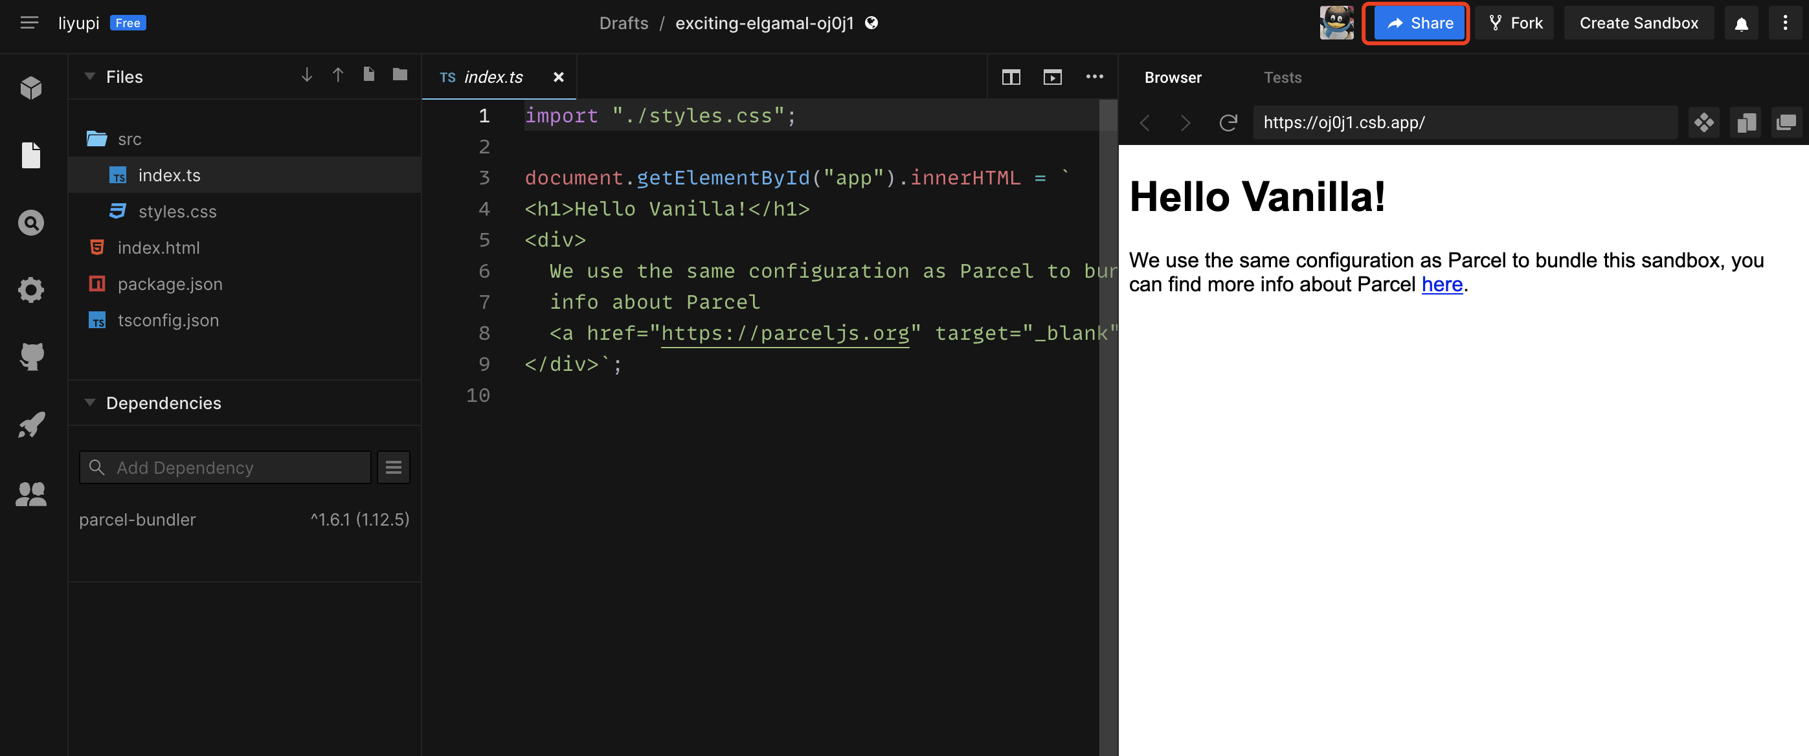1809x756 pixels.
Task: Select the Team Members sidebar icon
Action: click(x=31, y=494)
